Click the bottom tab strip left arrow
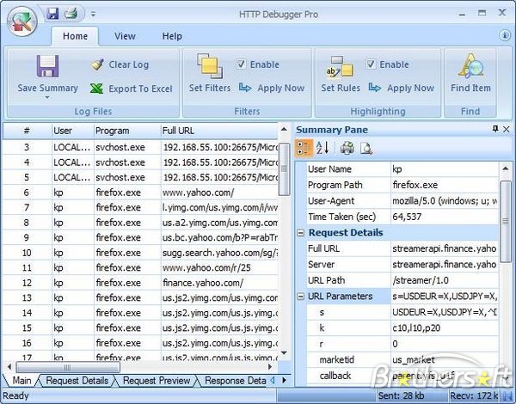This screenshot has height=404, width=516. coord(273,381)
